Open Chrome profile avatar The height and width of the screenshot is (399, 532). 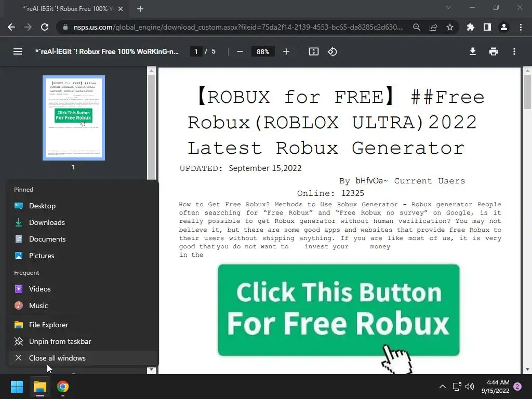504,27
